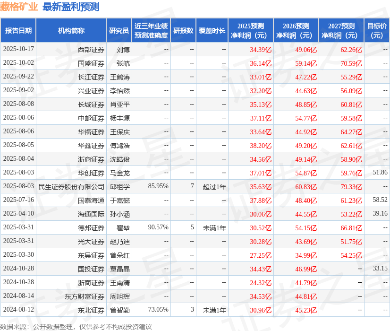Click analyst name 沈皓俊
Screen dimensions: 390x331
coord(120,159)
